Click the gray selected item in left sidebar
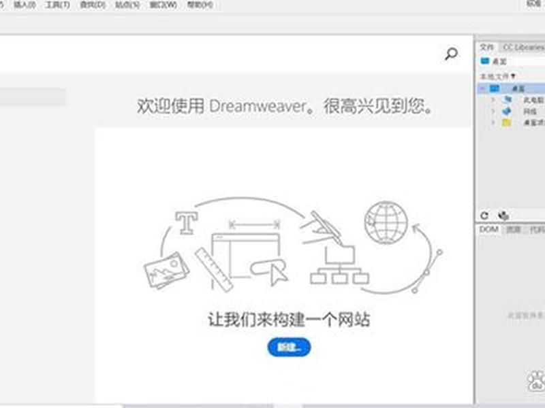This screenshot has width=545, height=408. (x=33, y=97)
